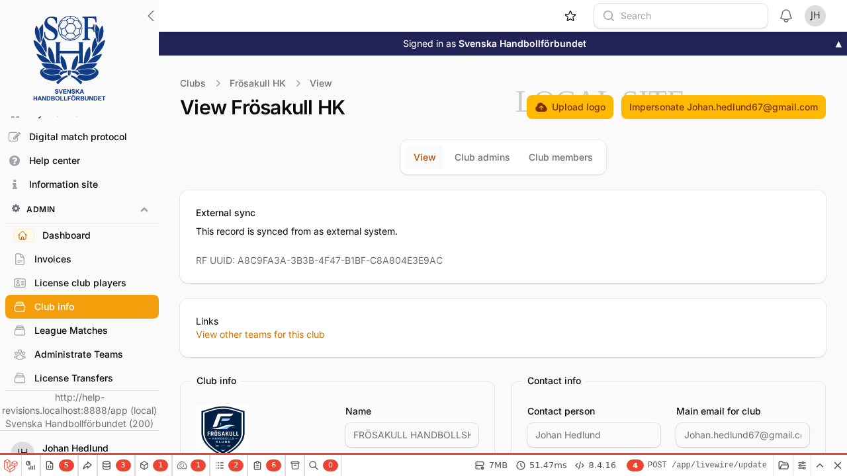Open the notifications bell

pyautogui.click(x=786, y=16)
